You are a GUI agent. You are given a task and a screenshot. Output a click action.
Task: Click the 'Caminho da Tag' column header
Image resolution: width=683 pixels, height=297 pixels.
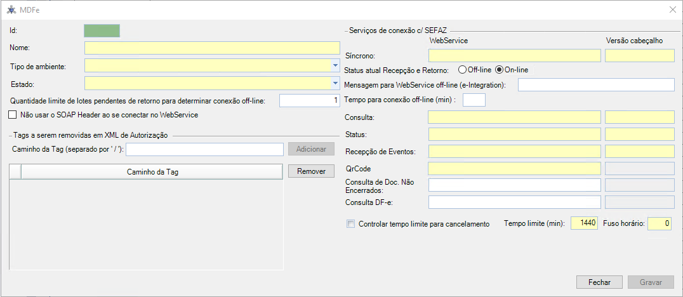pos(151,171)
